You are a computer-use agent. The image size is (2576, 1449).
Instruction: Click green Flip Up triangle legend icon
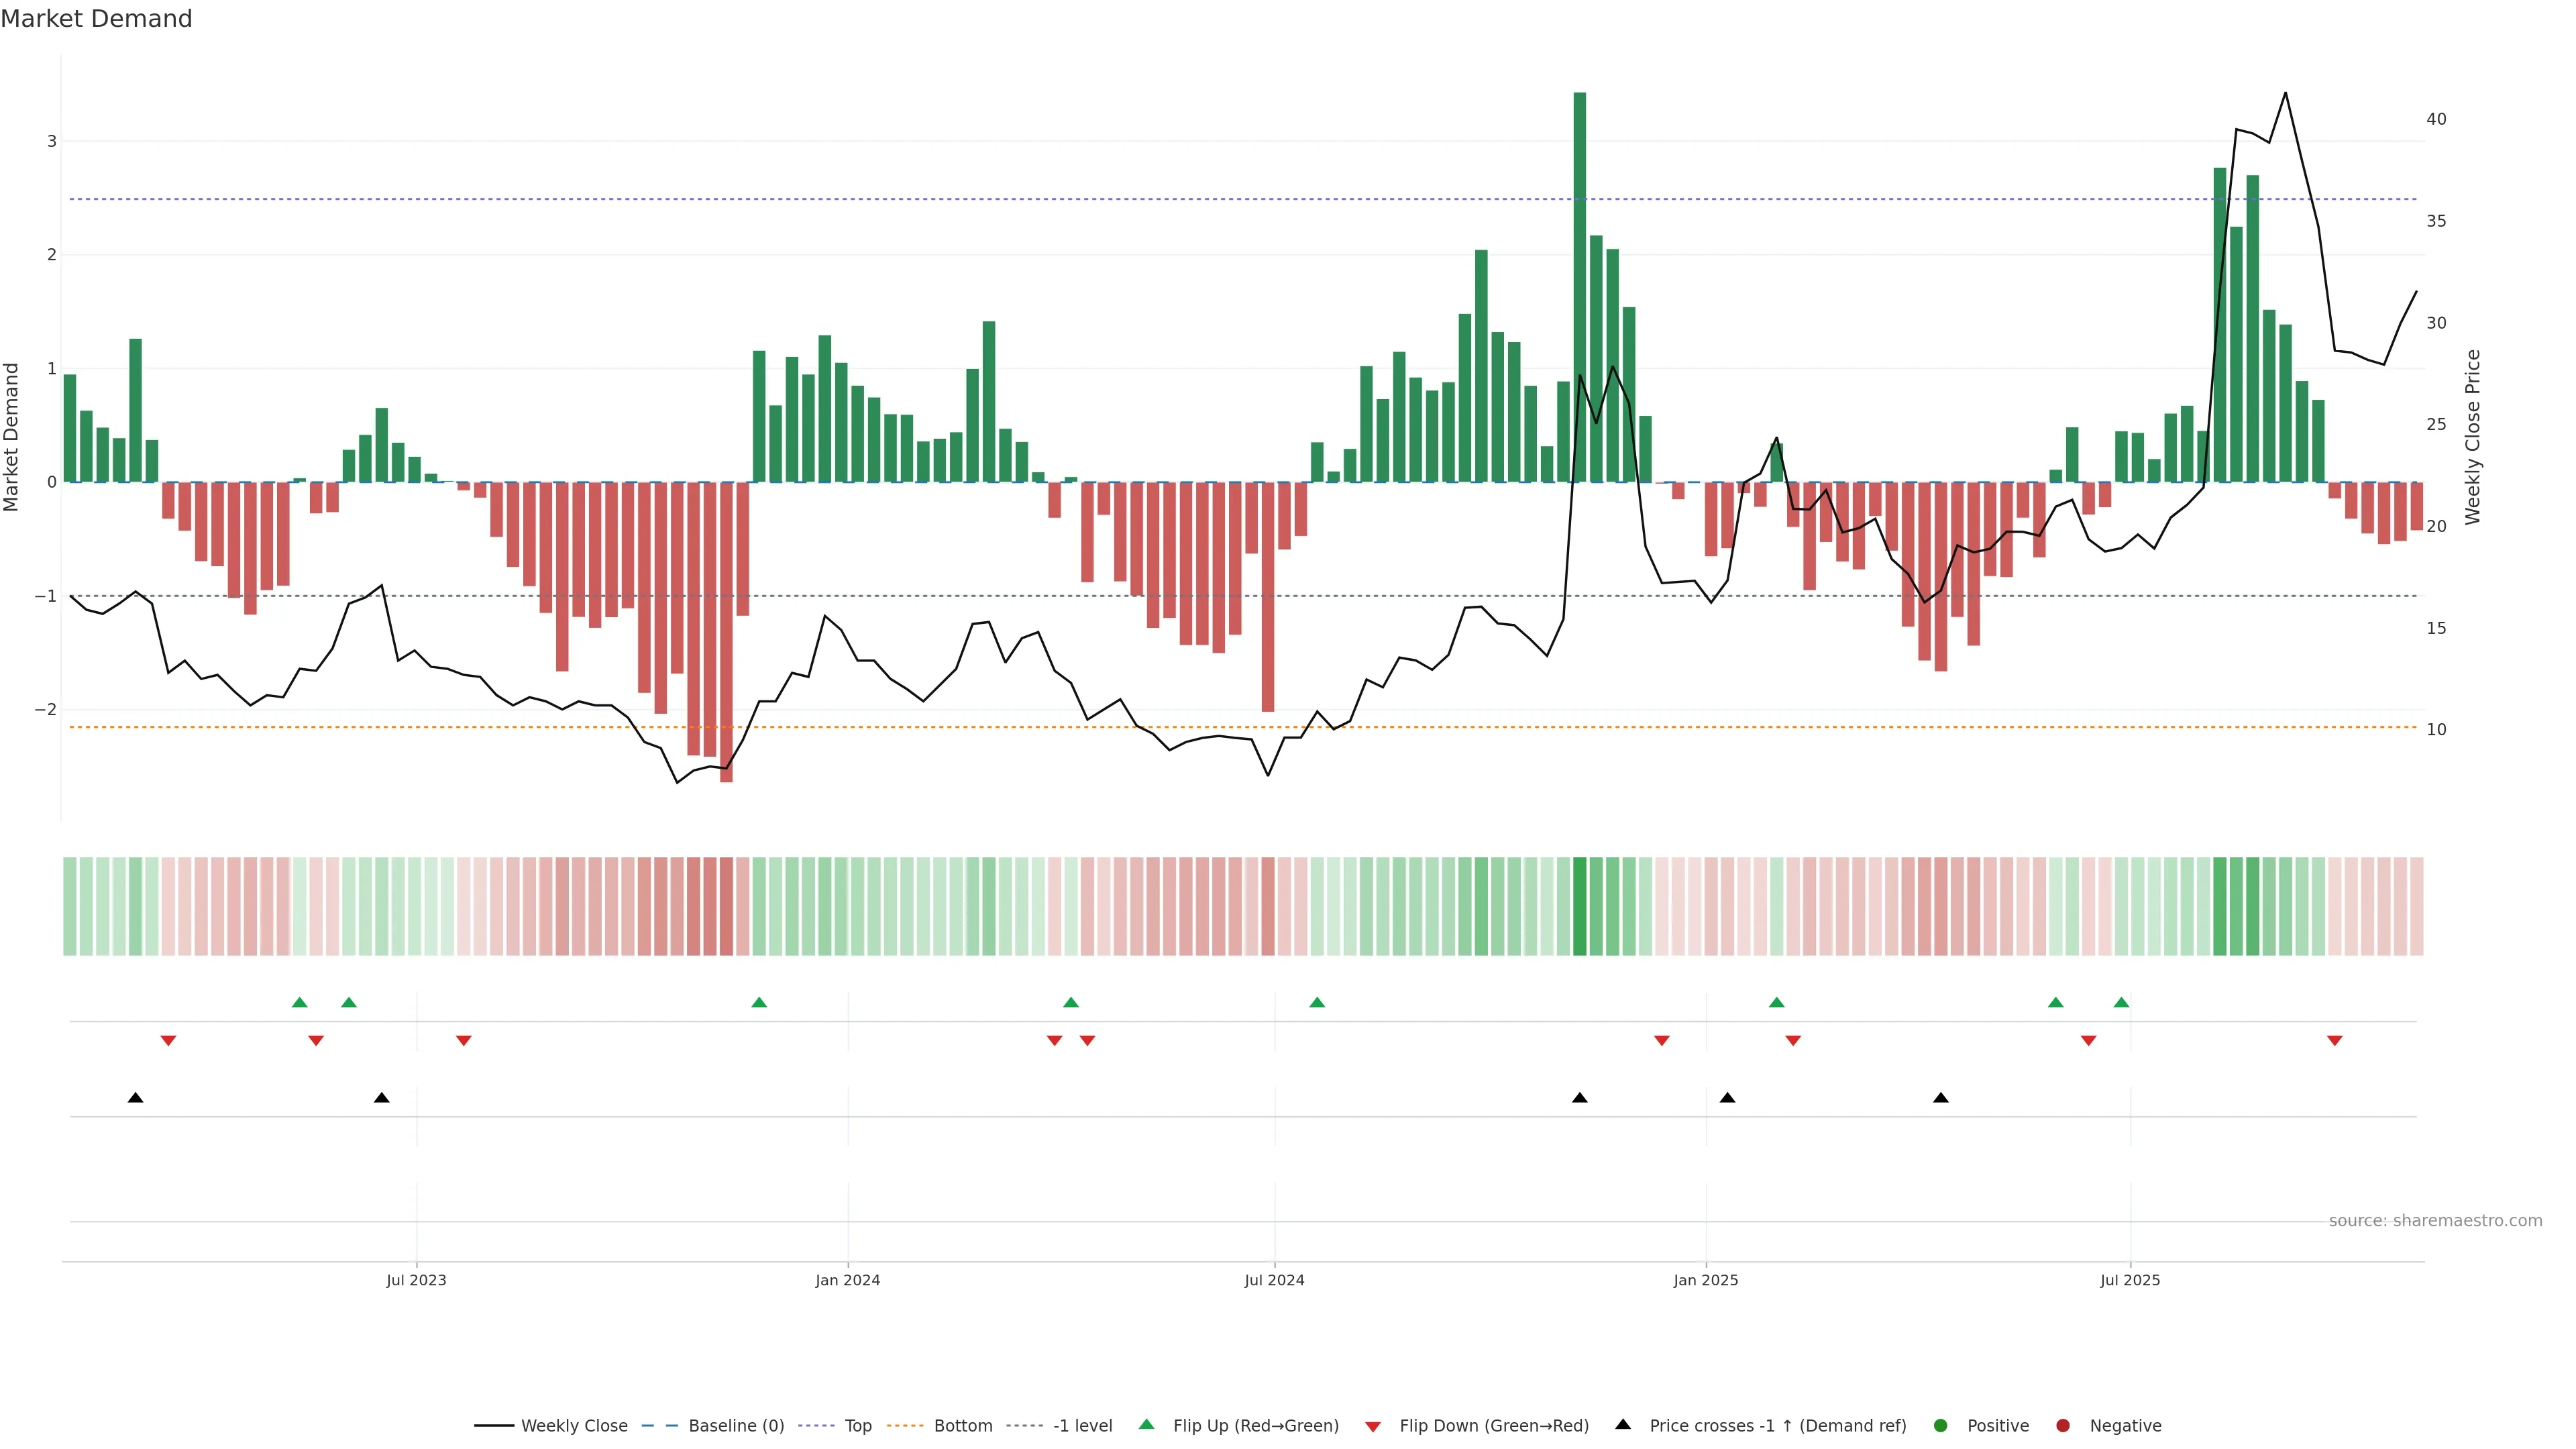1147,1424
